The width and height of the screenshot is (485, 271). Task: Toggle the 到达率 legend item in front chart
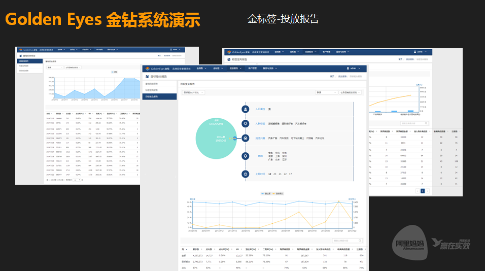click(x=266, y=194)
